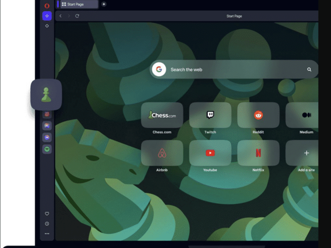Open the Chess.com speed dial tile

pos(162,115)
